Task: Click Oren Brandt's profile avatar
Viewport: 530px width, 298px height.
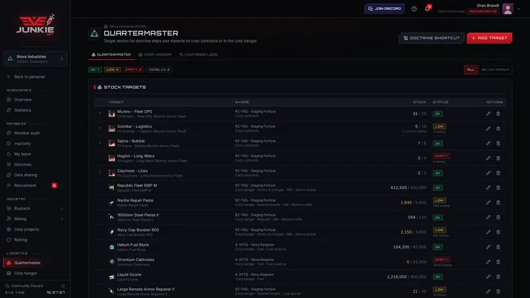Action: click(x=507, y=9)
